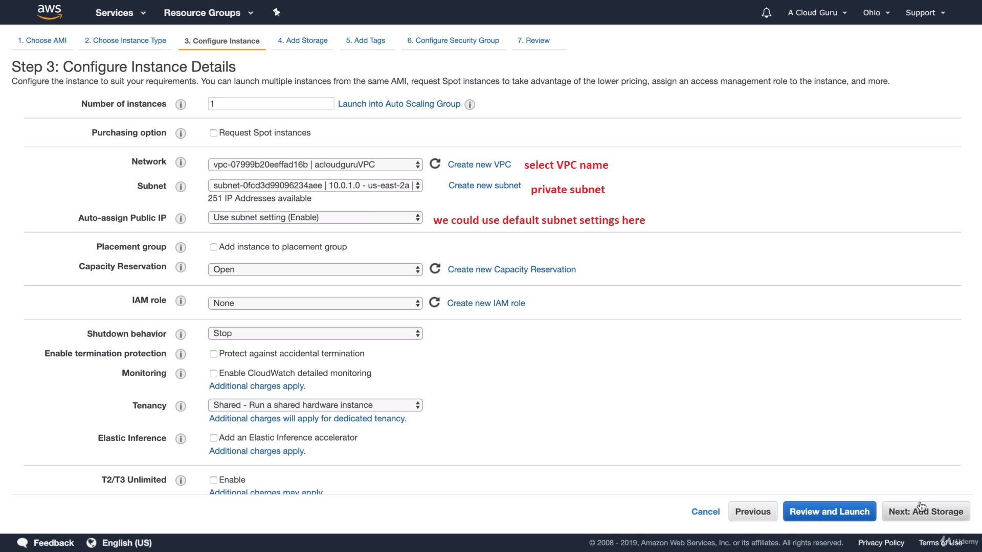Click Create new VPC link
982x552 pixels.
(479, 165)
